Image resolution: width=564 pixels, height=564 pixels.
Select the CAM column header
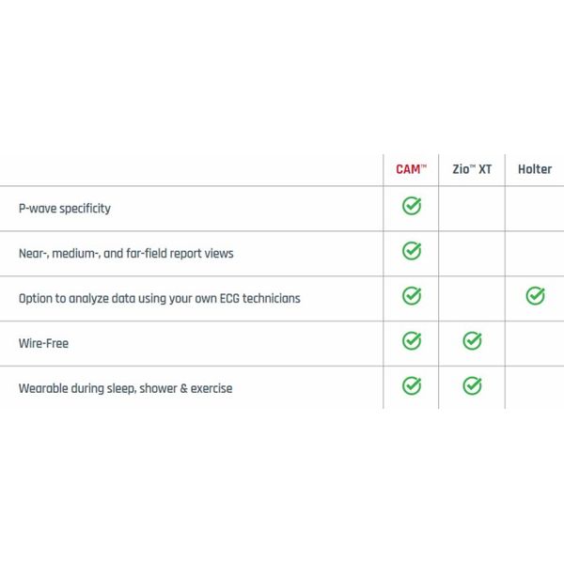tap(411, 169)
